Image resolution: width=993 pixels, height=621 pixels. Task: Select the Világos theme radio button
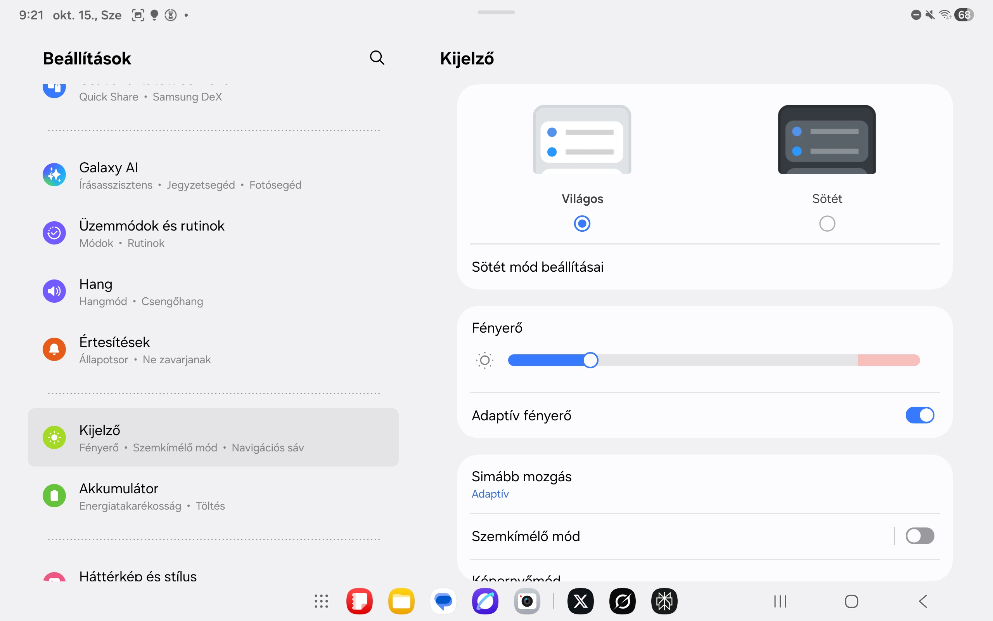pyautogui.click(x=582, y=224)
